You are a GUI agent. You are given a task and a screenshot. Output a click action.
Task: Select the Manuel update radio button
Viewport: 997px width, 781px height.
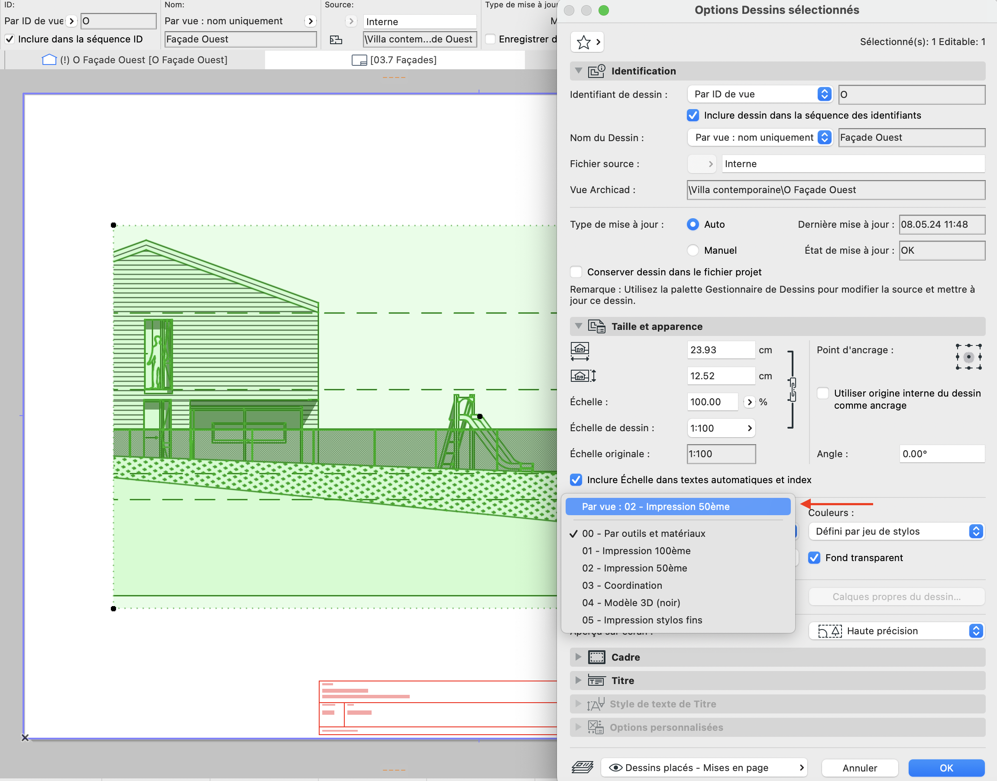pyautogui.click(x=693, y=250)
